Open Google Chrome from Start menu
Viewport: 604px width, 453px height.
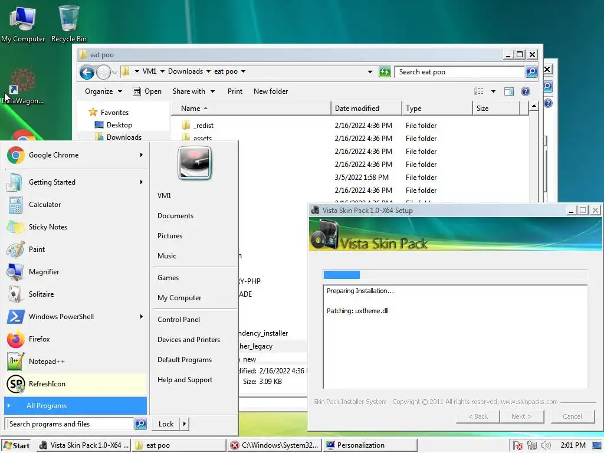tap(75, 155)
